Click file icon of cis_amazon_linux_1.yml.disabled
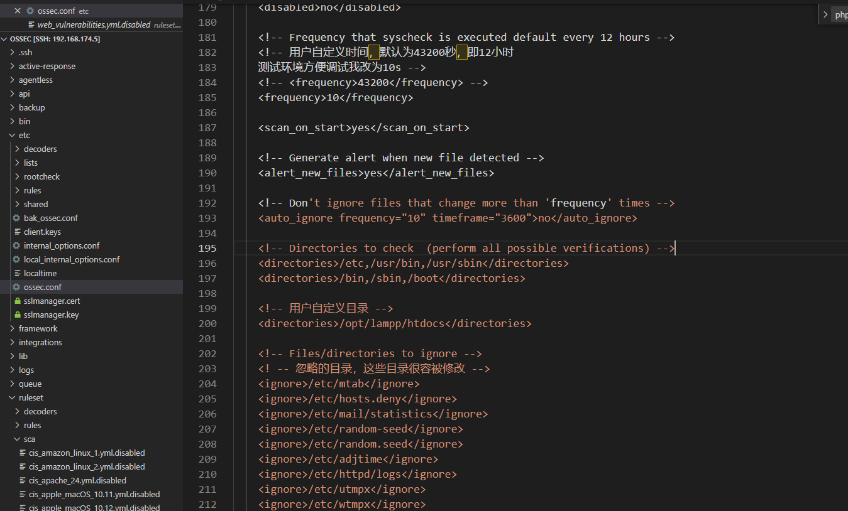Screen dimensions: 848x511 click(x=23, y=453)
